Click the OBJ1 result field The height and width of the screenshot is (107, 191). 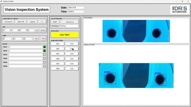(25, 47)
